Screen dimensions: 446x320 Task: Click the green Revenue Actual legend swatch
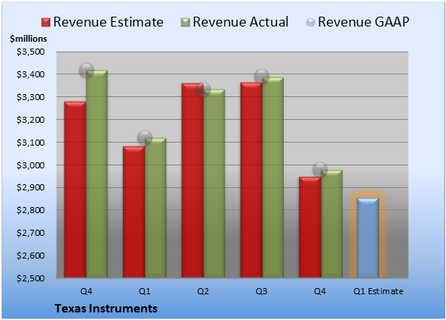pyautogui.click(x=185, y=22)
